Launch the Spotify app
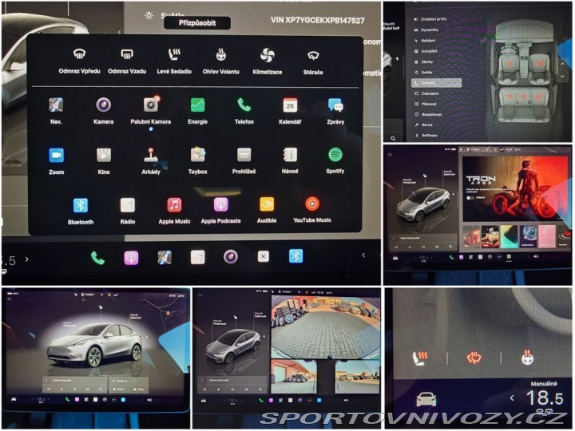 pyautogui.click(x=335, y=155)
